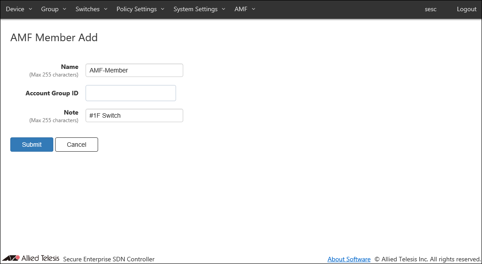
Task: Open the Group menu label
Action: coord(50,9)
